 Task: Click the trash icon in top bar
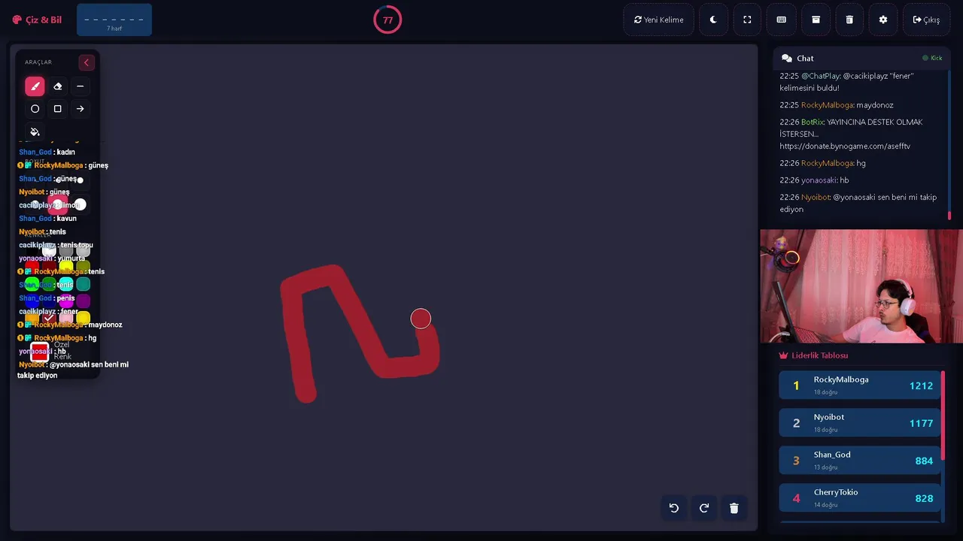click(849, 20)
